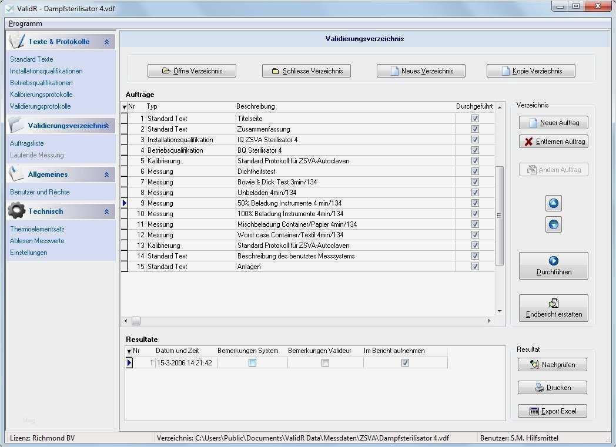Click row selector of '50% Beladung Instrumente' row

coord(125,203)
